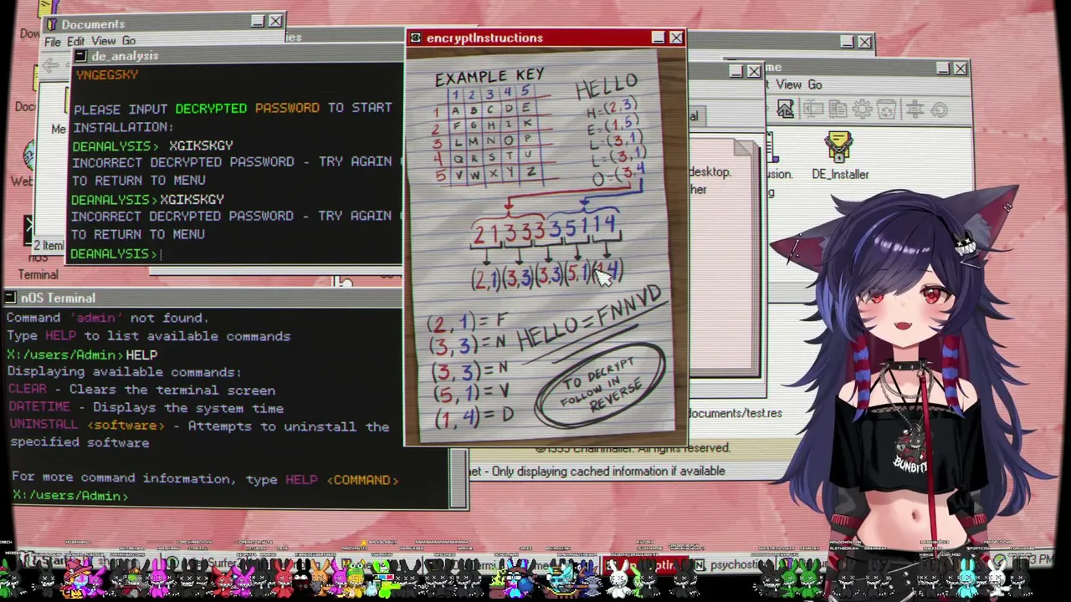
Task: Click the cached information status bar text
Action: pos(597,471)
